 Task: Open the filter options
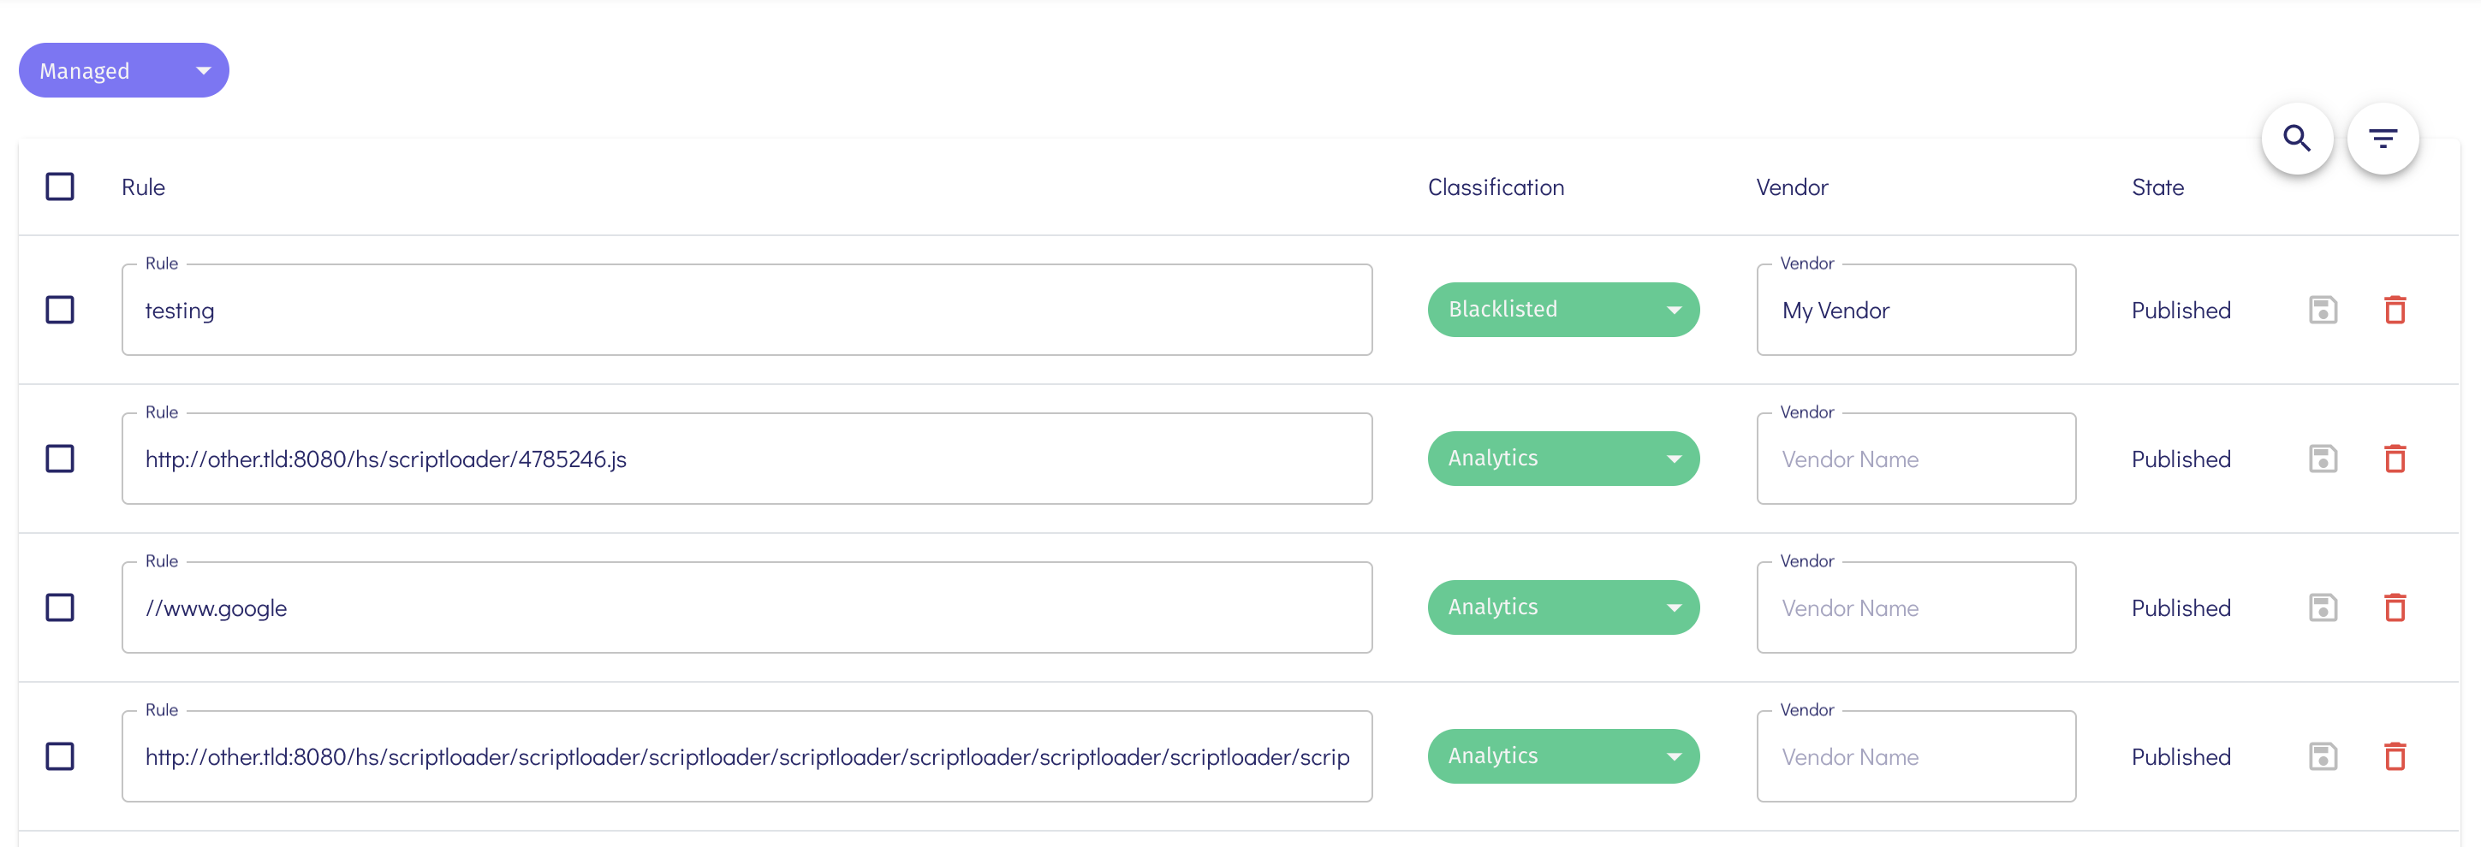2383,138
